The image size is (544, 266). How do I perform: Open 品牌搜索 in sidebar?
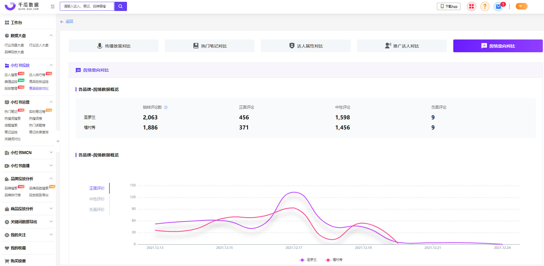click(x=11, y=188)
